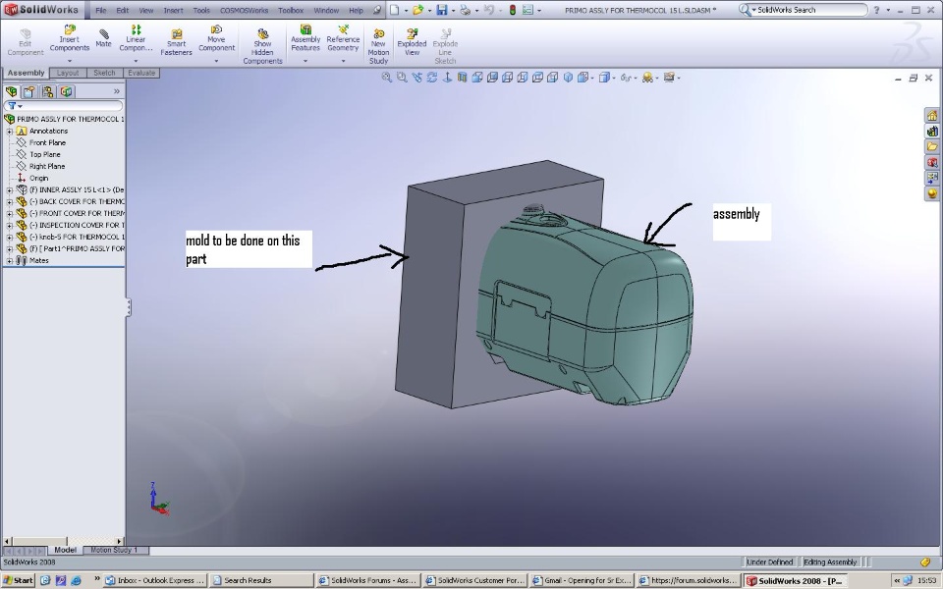Open the Assembly Features dropdown arrow
This screenshot has width=943, height=589.
coord(305,61)
